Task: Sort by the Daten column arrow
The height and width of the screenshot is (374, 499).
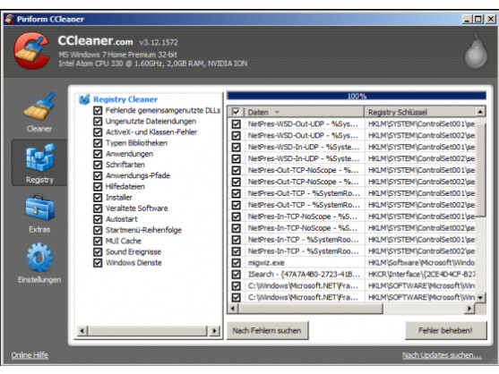Action: [277, 112]
